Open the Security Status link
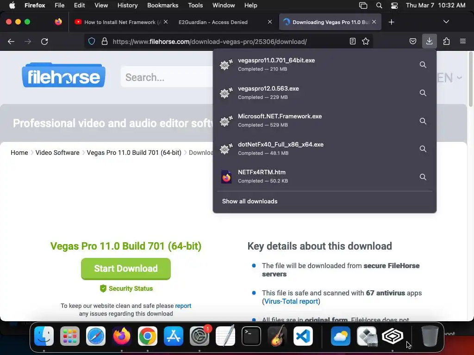The image size is (474, 355). click(x=126, y=288)
